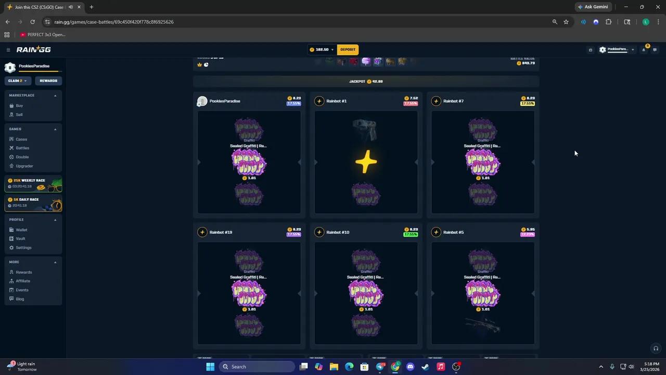The width and height of the screenshot is (666, 375).
Task: Open support via headset icon bottom right
Action: pos(656,348)
